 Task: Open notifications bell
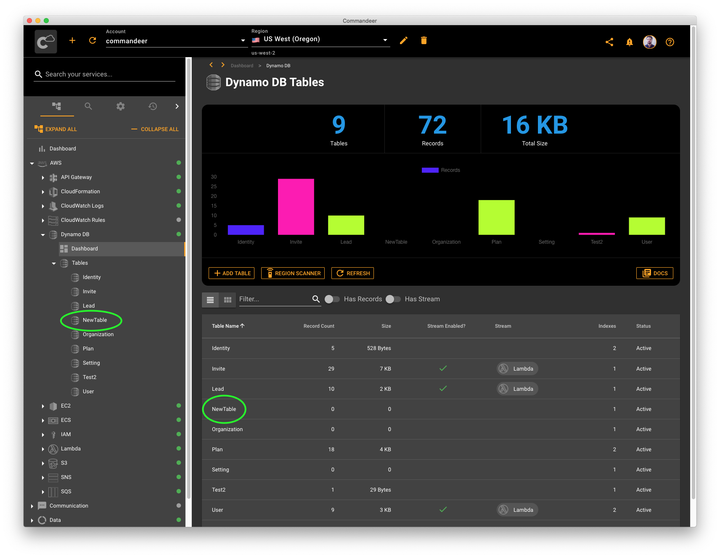tap(629, 42)
